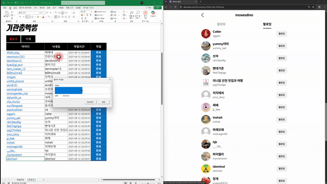327x184 pixels.
Task: Collapse the Excel ribbon chevron
Action: coord(160,21)
